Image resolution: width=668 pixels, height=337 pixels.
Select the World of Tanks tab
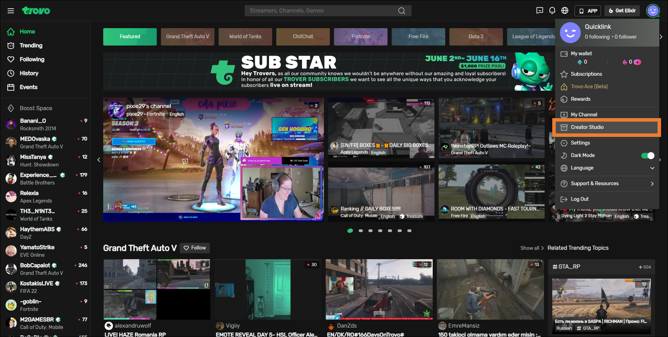(x=245, y=37)
